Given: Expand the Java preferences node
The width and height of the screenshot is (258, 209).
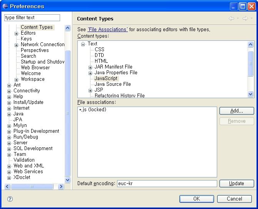Looking at the screenshot, I should coord(9,114).
